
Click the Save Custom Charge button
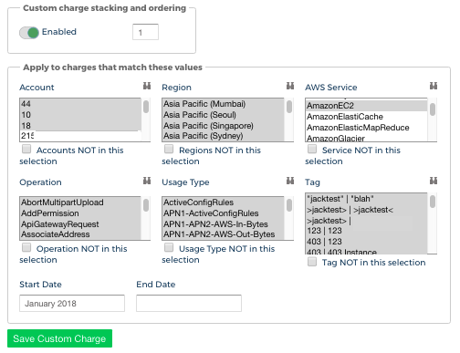59,338
